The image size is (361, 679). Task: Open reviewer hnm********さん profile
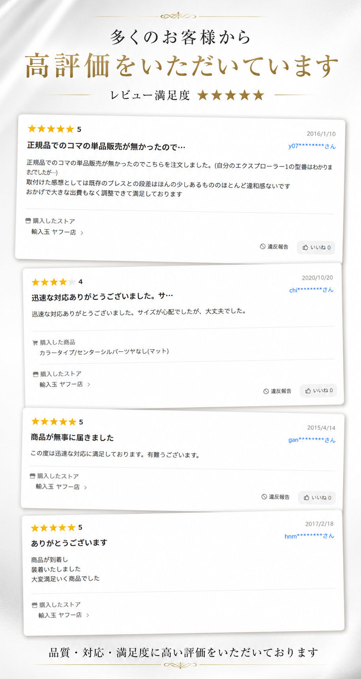click(x=309, y=536)
